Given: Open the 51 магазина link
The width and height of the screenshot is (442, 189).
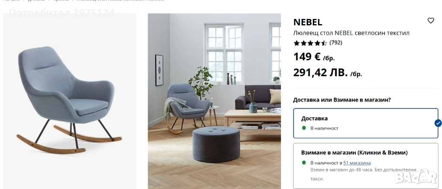Looking at the screenshot, I should pyautogui.click(x=357, y=163).
